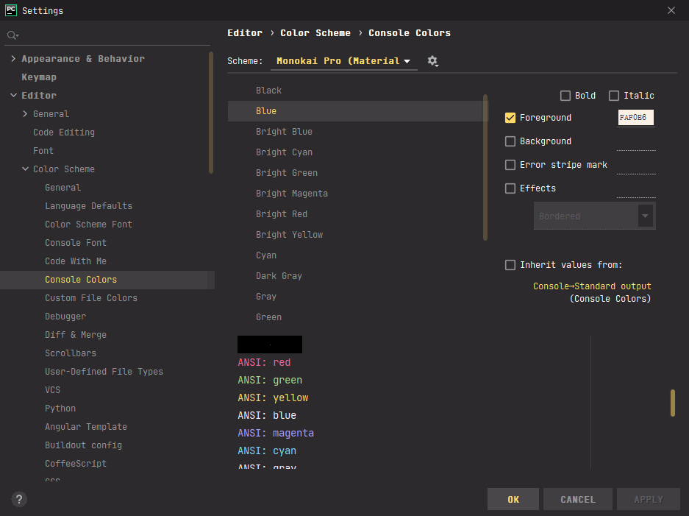Toggle the Inherit values from checkbox
The width and height of the screenshot is (689, 516).
pos(510,265)
